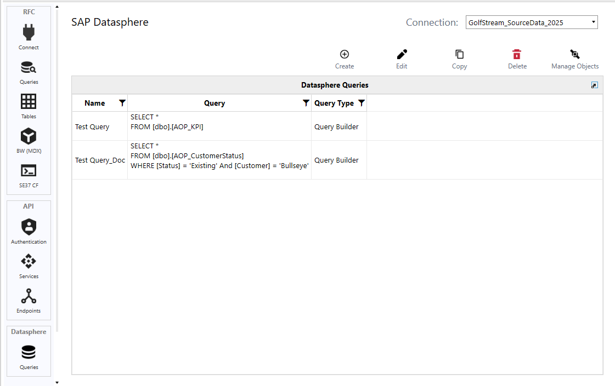Select the Test Query_Doc row
The width and height of the screenshot is (615, 386).
[100, 160]
